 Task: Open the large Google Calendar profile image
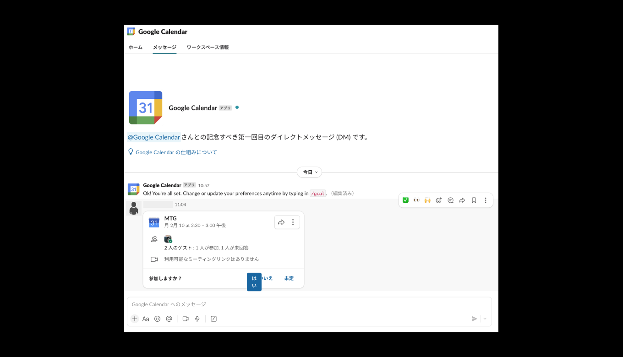[x=146, y=108]
